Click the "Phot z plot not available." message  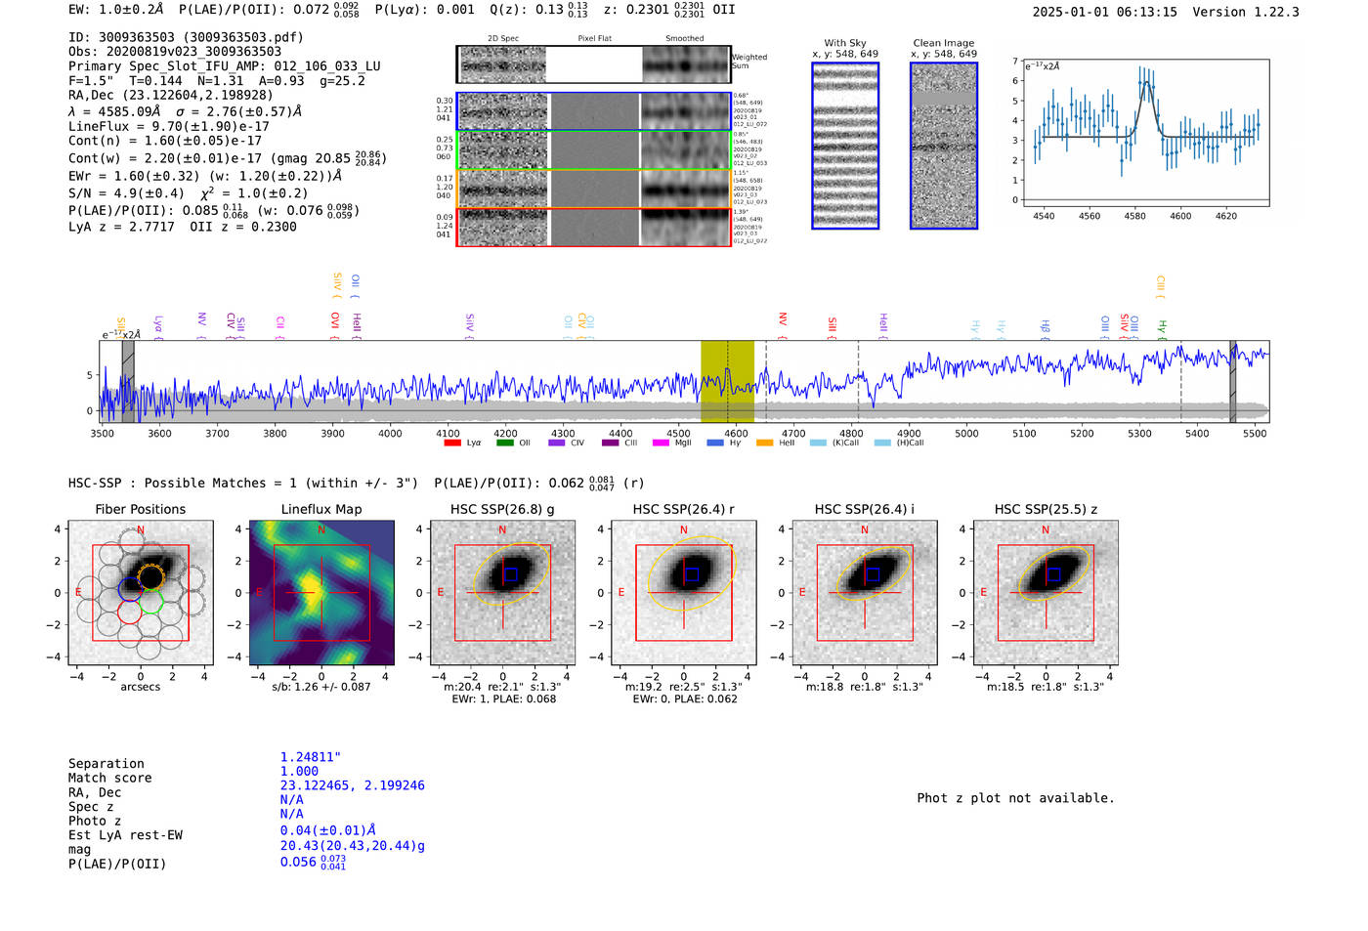(x=1015, y=798)
